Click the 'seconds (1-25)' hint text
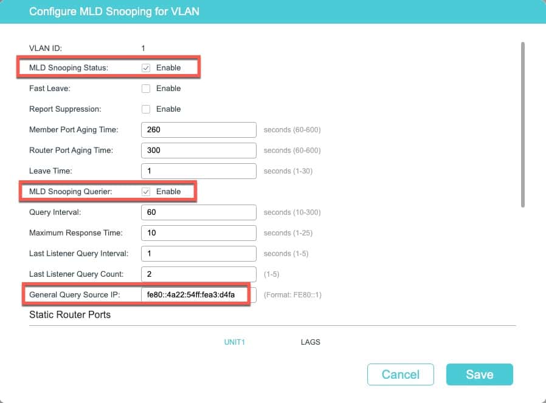Viewport: 546px width, 403px height. pyautogui.click(x=288, y=233)
